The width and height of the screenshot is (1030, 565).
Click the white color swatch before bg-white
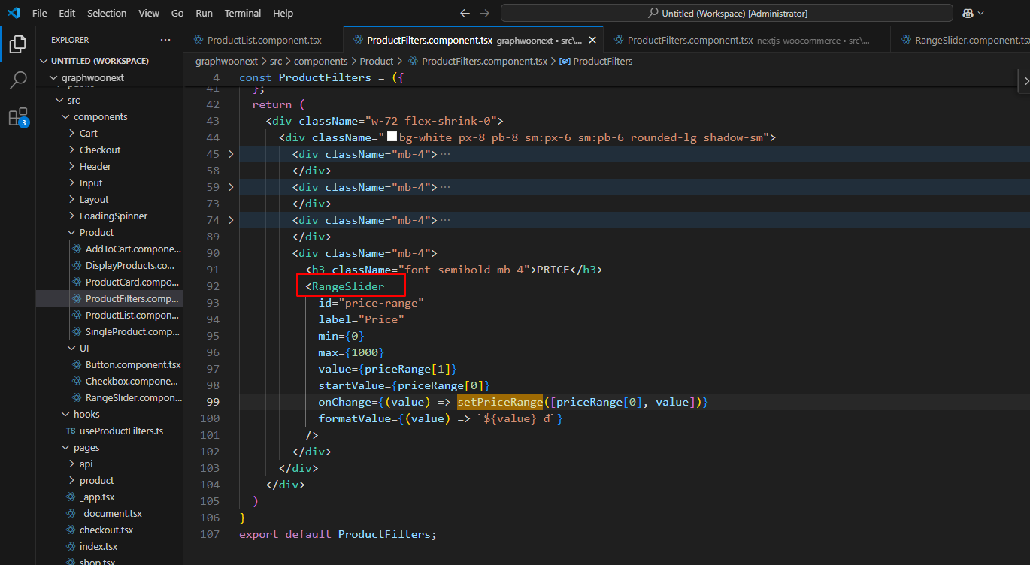pos(392,137)
